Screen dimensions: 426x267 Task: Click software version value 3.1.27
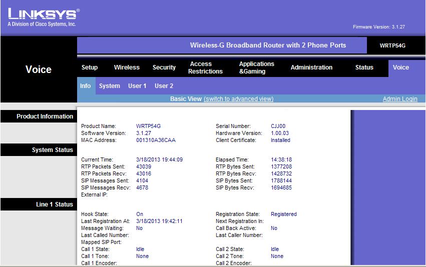144,133
